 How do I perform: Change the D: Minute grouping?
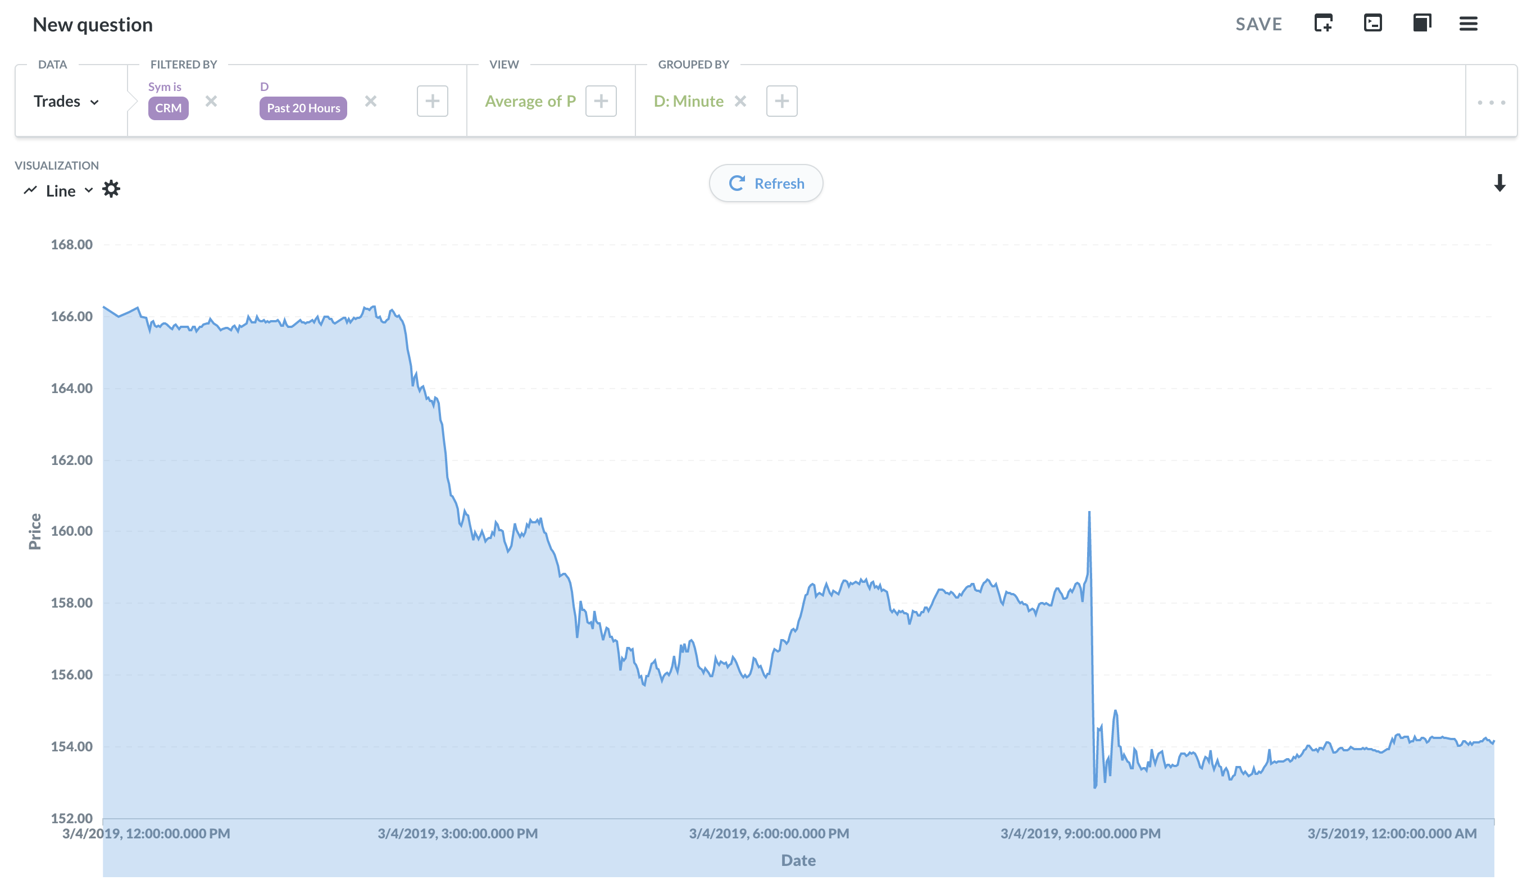pos(688,101)
